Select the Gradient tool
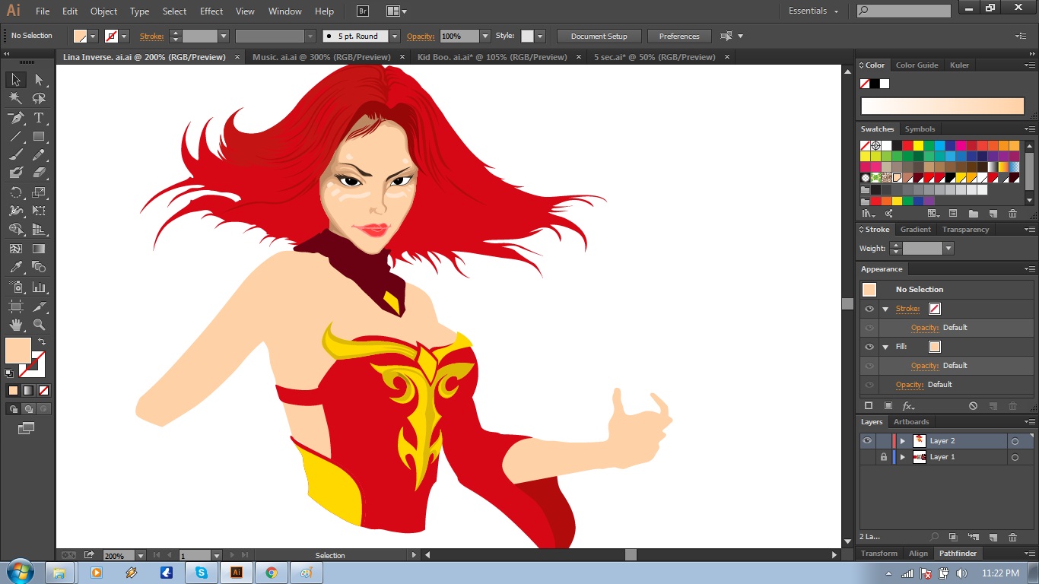The height and width of the screenshot is (584, 1039). click(39, 249)
